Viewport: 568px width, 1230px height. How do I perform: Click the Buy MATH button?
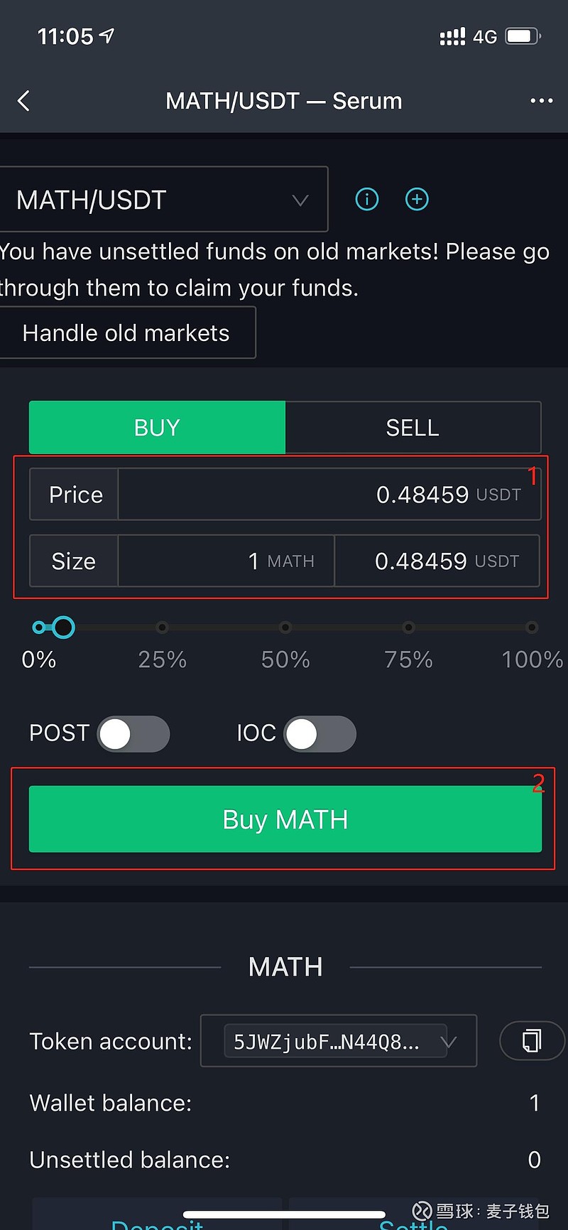[x=285, y=819]
